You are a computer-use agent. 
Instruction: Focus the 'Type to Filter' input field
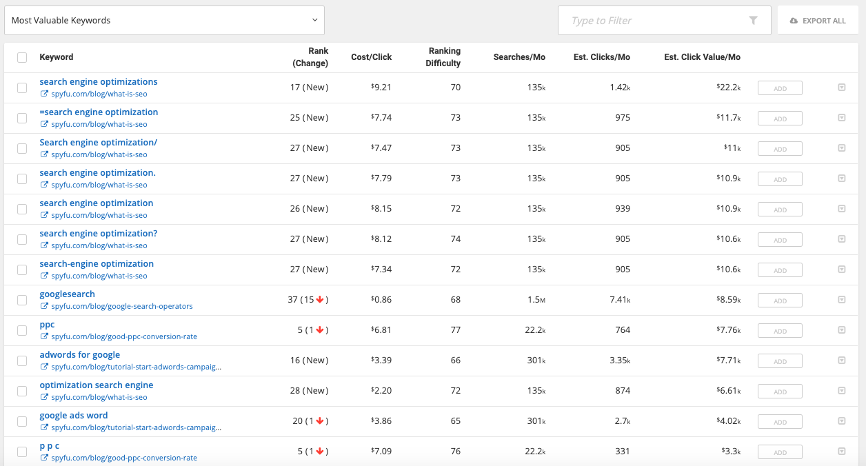[655, 21]
